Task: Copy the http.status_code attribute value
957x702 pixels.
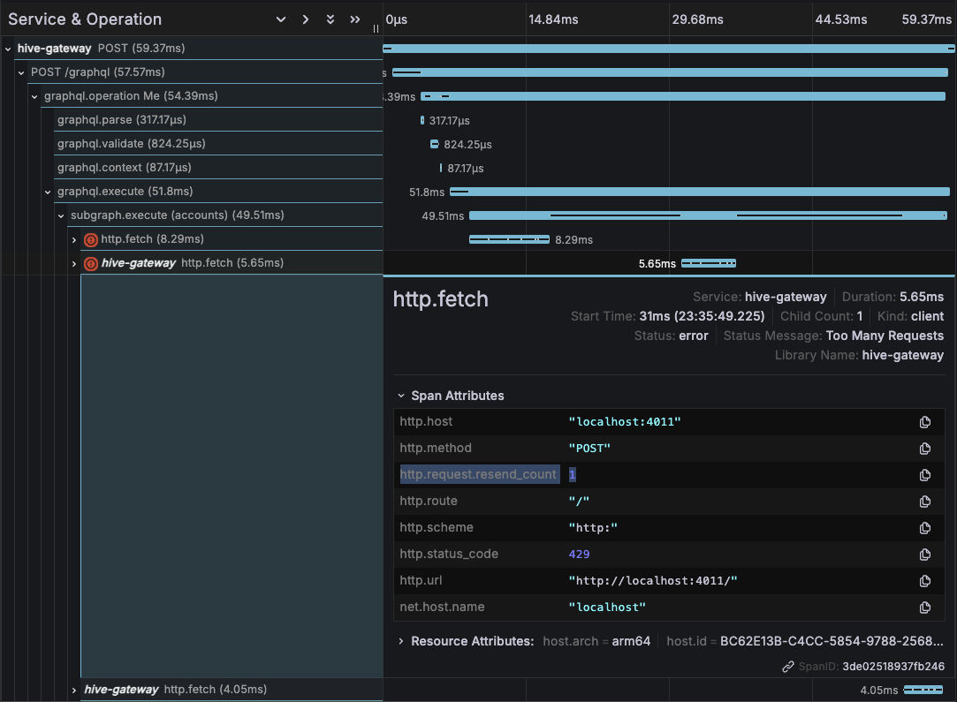Action: [925, 555]
